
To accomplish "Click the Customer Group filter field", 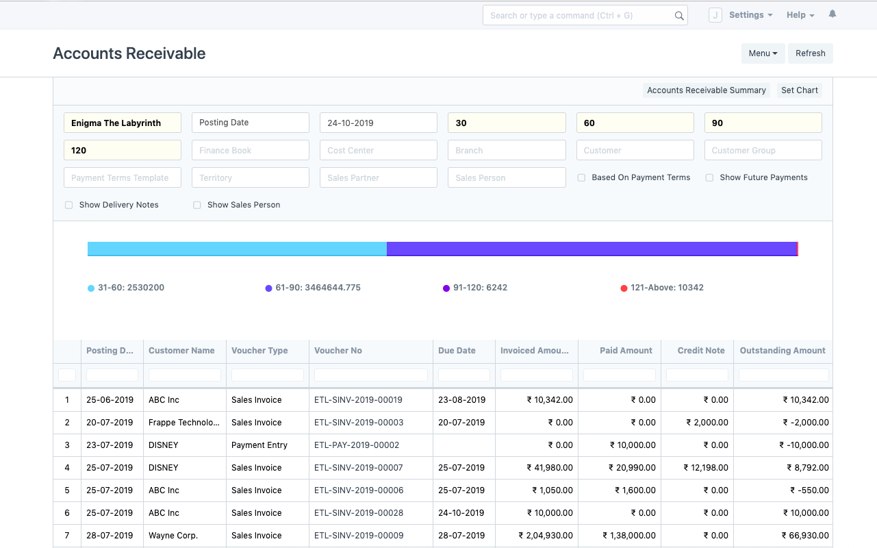I will pyautogui.click(x=763, y=151).
